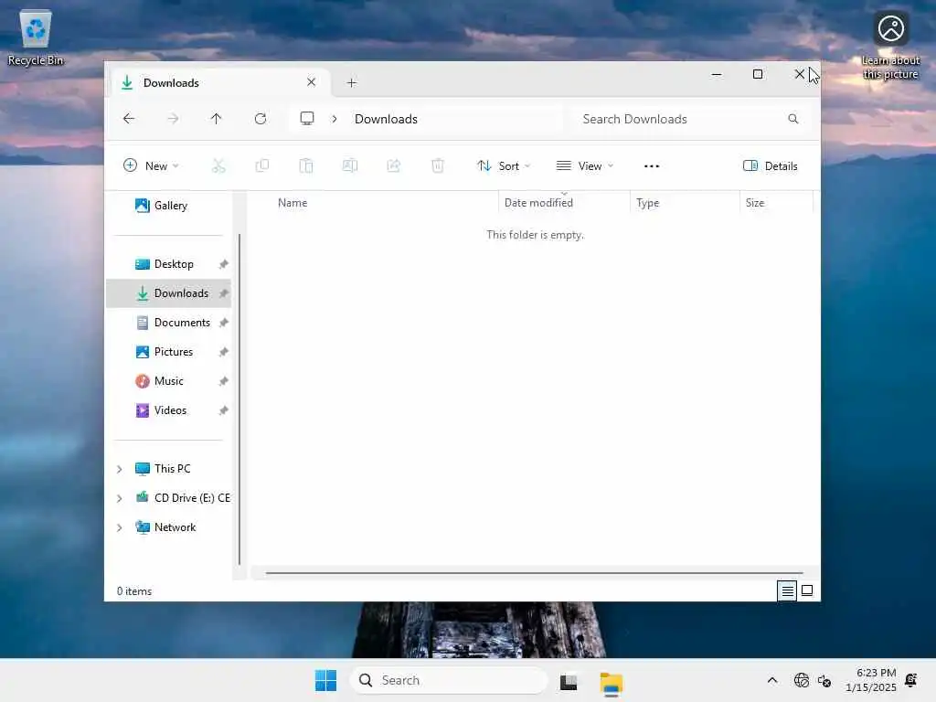The image size is (936, 702).
Task: Click Learn about this picture icon
Action: pos(890,45)
